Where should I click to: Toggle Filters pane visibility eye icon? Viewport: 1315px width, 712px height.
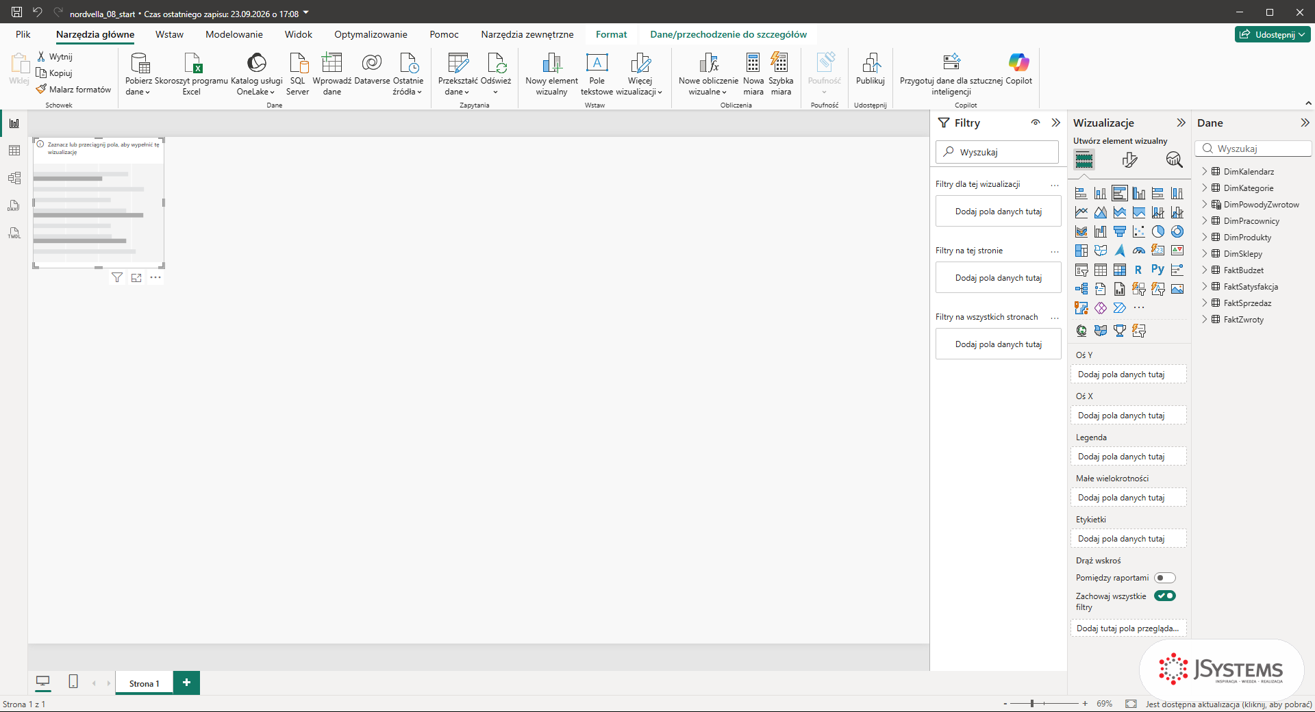click(1036, 123)
